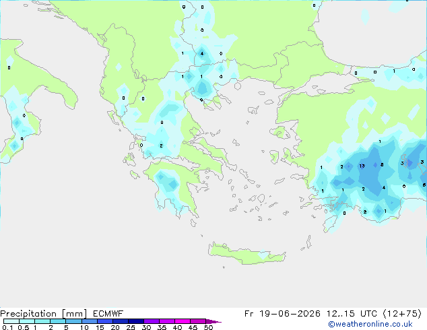Click the island of Crete on map
The width and height of the screenshot is (427, 330).
[247, 253]
